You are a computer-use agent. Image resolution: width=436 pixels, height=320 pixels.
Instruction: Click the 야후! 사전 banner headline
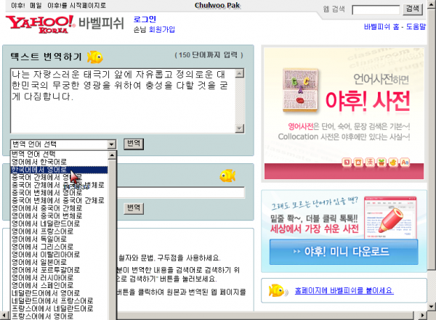[x=368, y=101]
